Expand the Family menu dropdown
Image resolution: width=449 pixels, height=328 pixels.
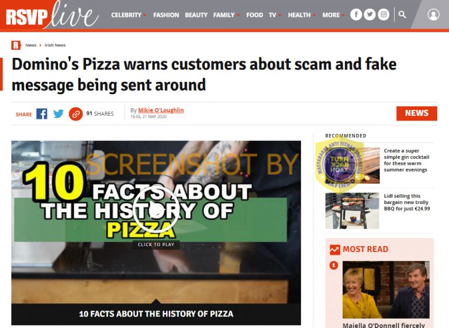click(x=226, y=15)
